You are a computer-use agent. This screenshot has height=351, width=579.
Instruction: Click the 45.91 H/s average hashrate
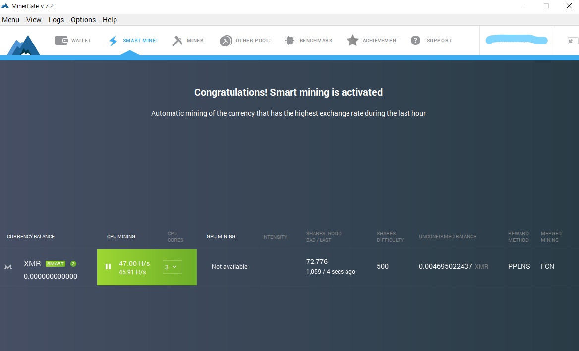point(132,272)
